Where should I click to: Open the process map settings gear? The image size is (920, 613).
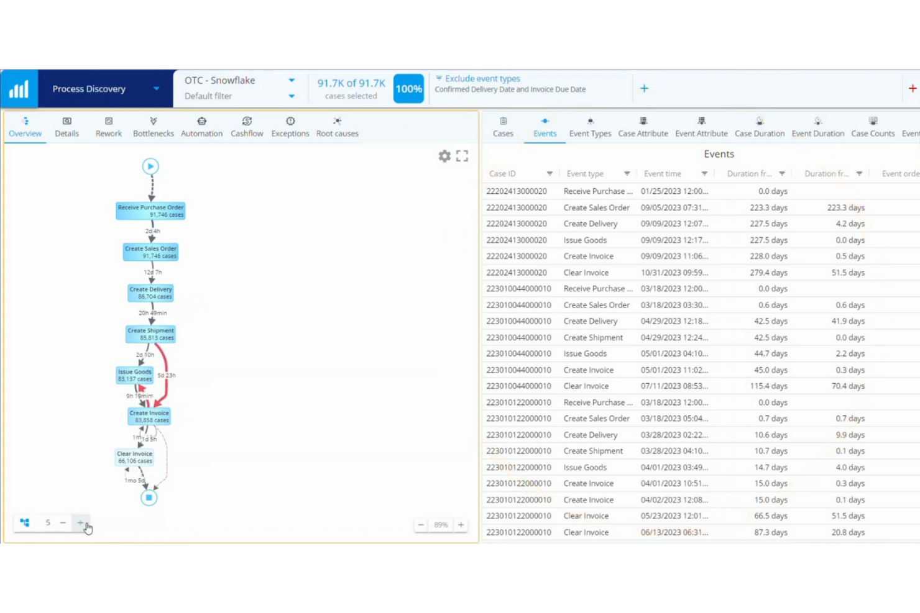click(444, 156)
